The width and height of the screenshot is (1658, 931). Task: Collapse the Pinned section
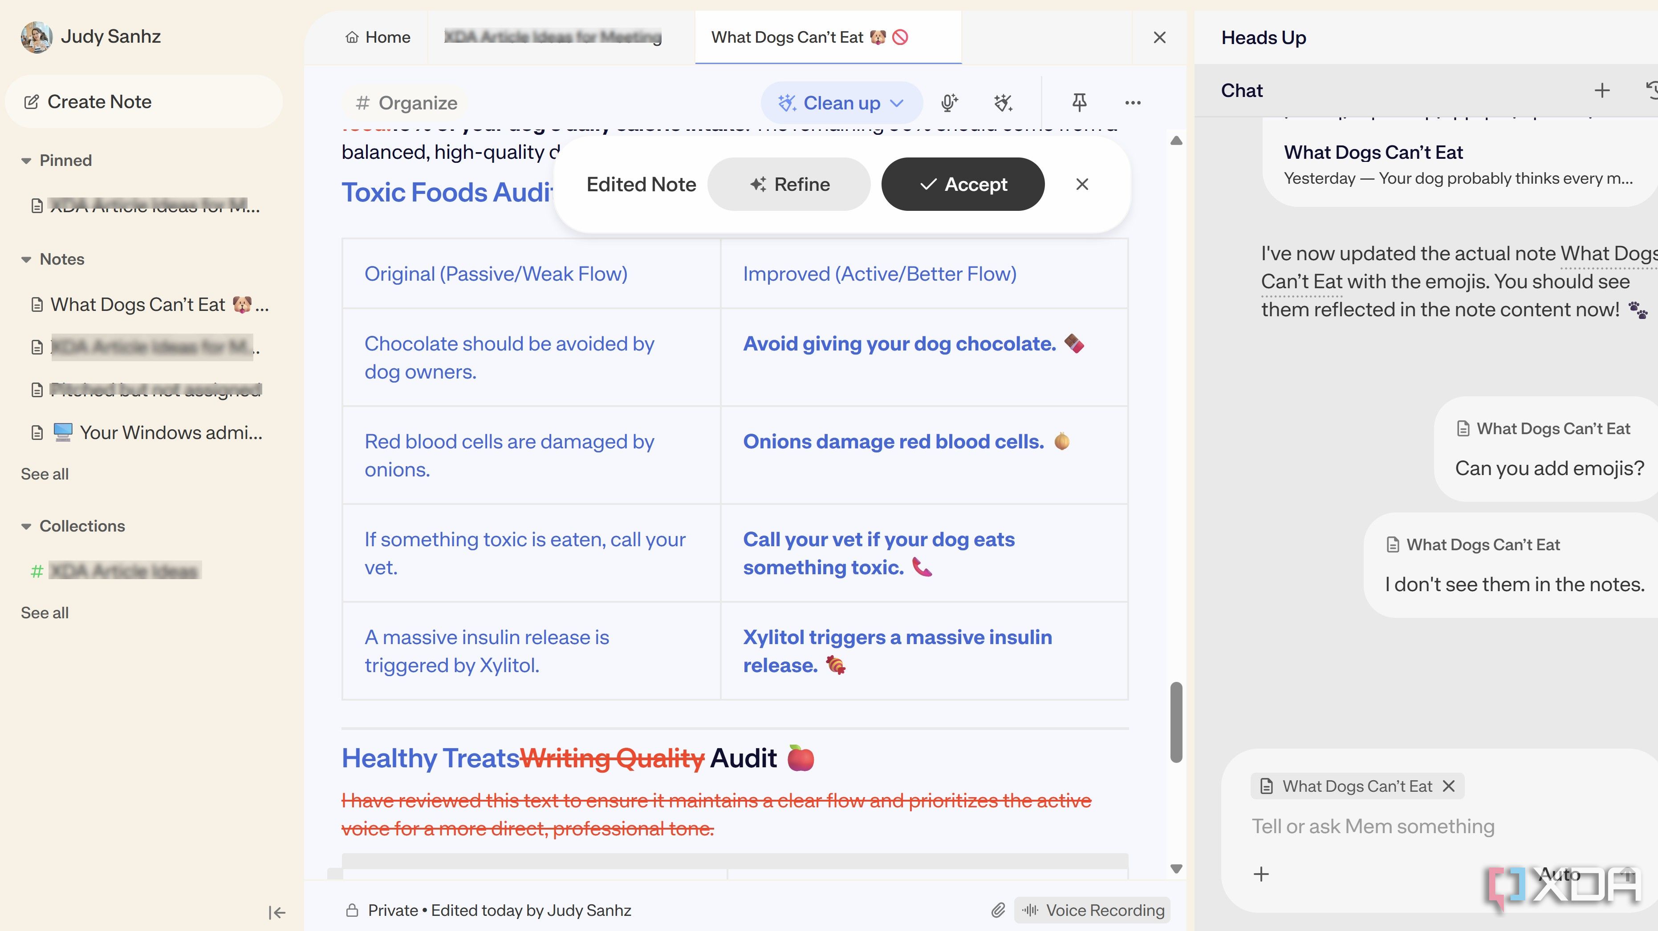(26, 161)
